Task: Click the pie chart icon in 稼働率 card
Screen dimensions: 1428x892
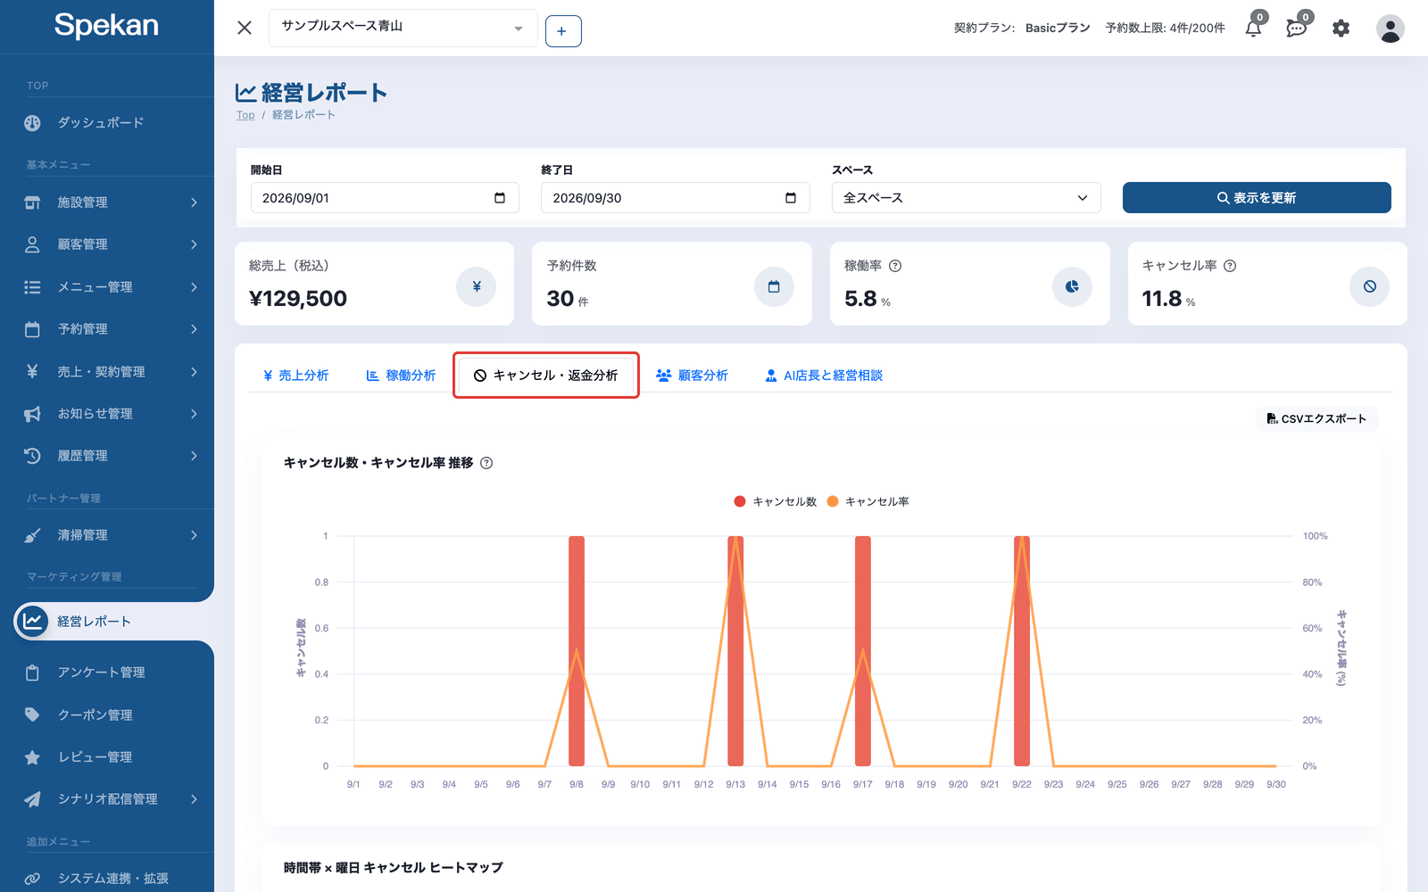Action: pos(1072,286)
